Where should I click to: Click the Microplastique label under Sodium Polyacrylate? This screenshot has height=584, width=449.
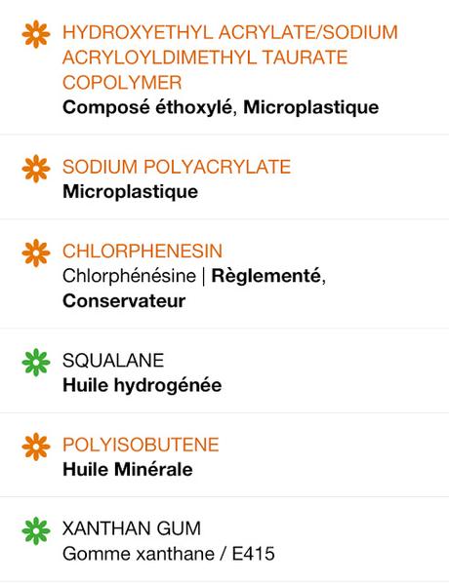130,191
